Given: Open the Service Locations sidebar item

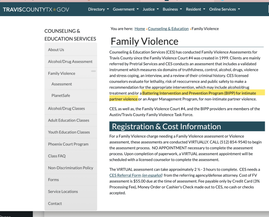Looking at the screenshot, I should [63, 192].
